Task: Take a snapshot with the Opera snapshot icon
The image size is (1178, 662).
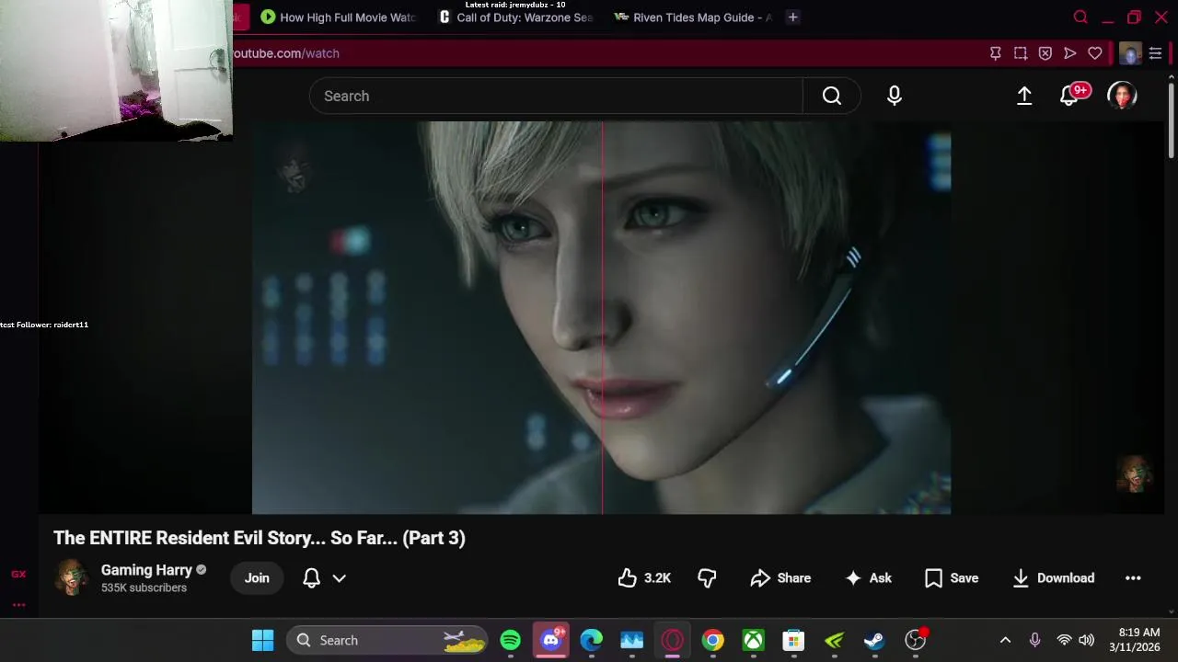Action: (1021, 53)
